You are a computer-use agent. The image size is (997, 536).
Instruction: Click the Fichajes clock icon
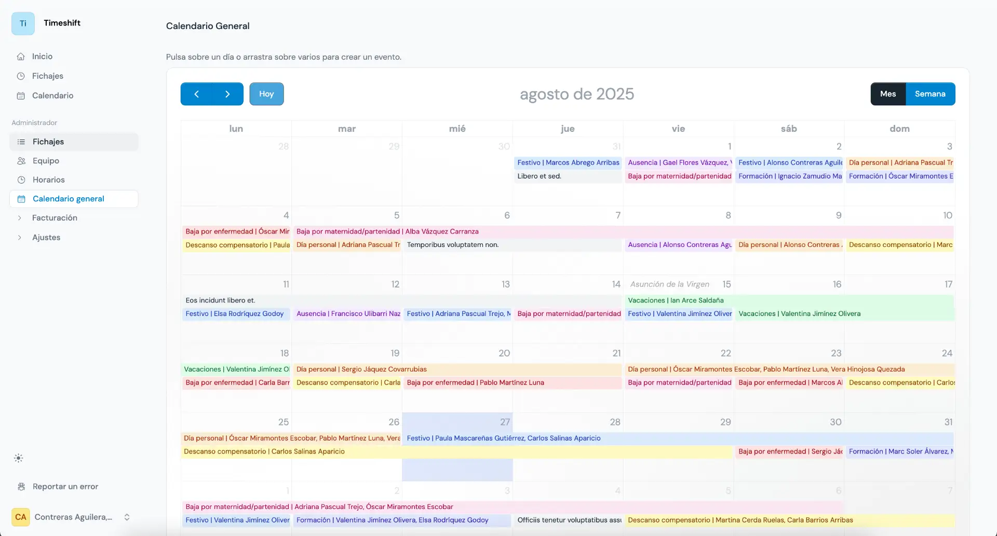[21, 76]
